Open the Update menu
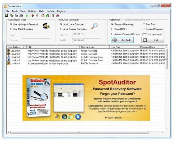The width and height of the screenshot is (176, 143). click(51, 11)
